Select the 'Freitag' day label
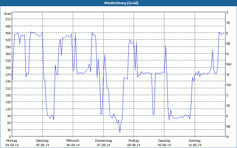 tap(134, 141)
